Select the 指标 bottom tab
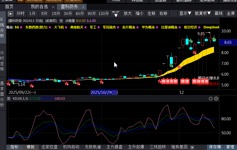 [x=14, y=147]
